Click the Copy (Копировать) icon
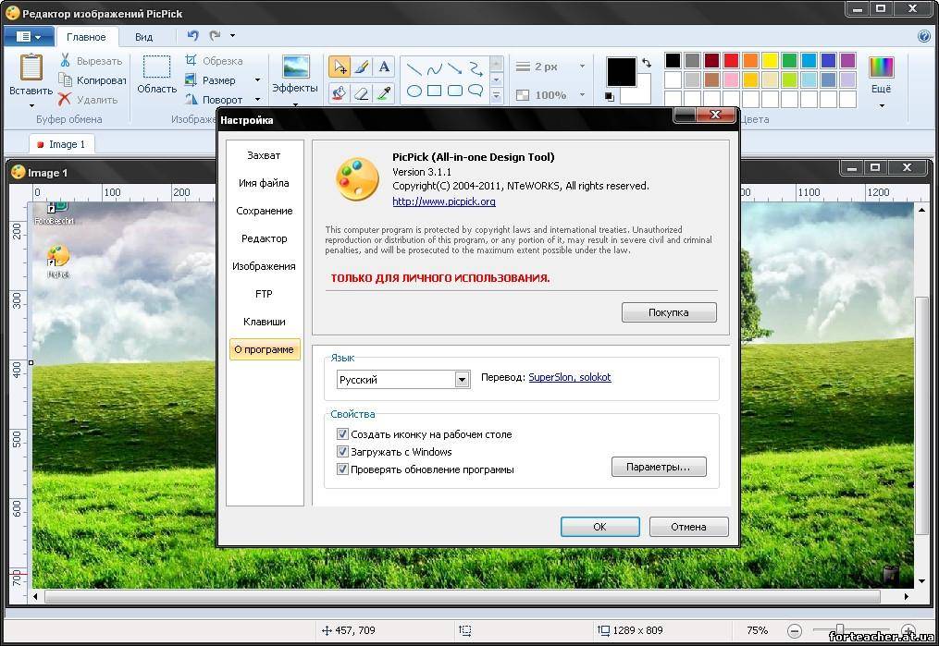This screenshot has width=939, height=646. [x=66, y=79]
